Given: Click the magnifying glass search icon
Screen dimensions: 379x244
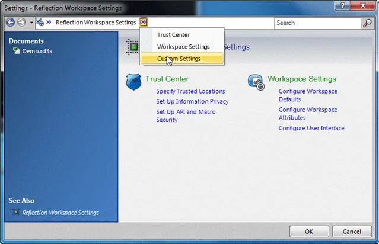Looking at the screenshot, I should point(367,23).
